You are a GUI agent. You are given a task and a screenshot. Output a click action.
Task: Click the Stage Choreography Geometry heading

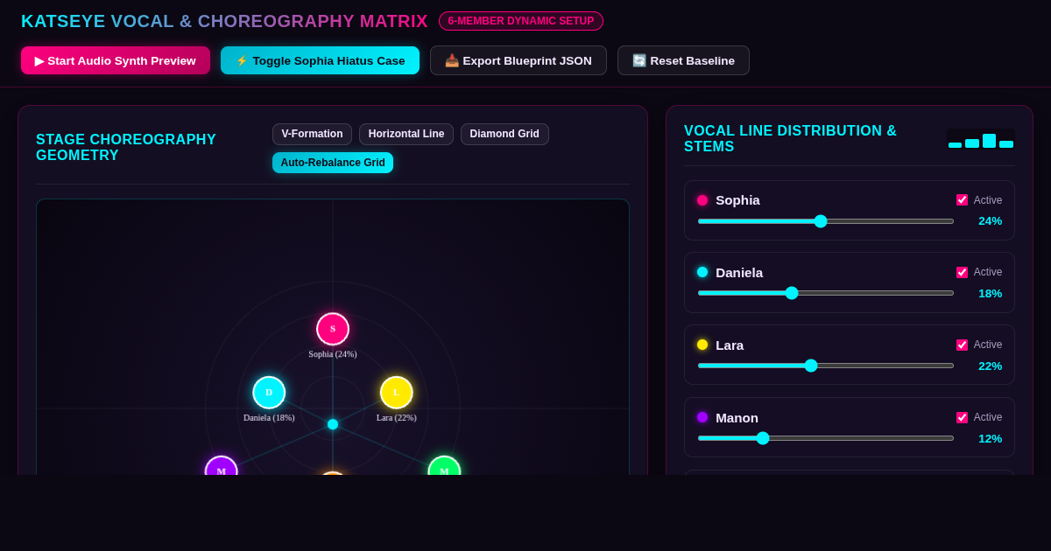point(126,148)
